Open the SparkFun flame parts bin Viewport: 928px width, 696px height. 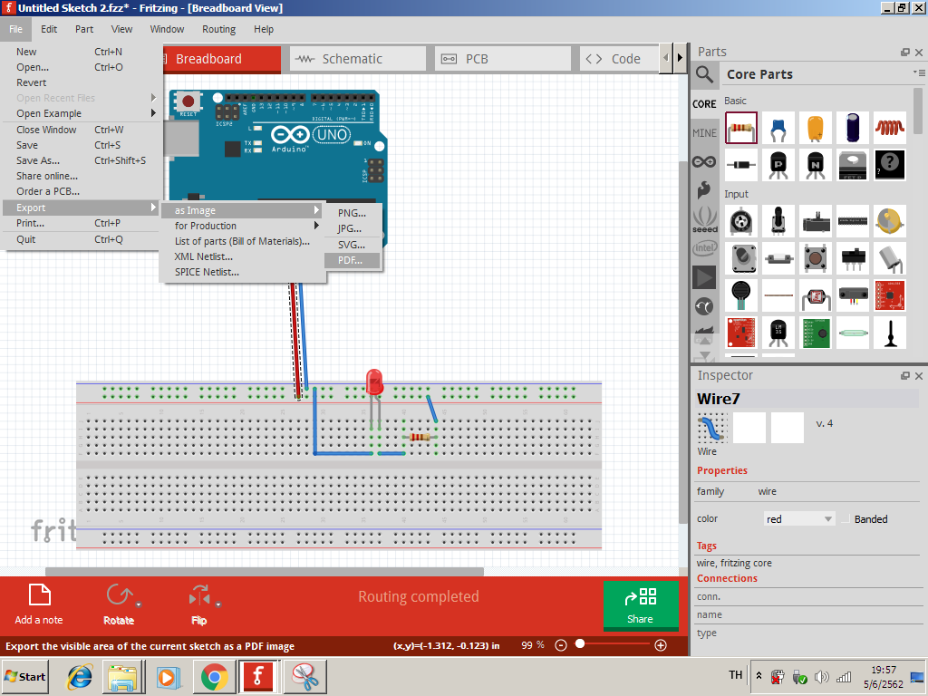pos(704,190)
